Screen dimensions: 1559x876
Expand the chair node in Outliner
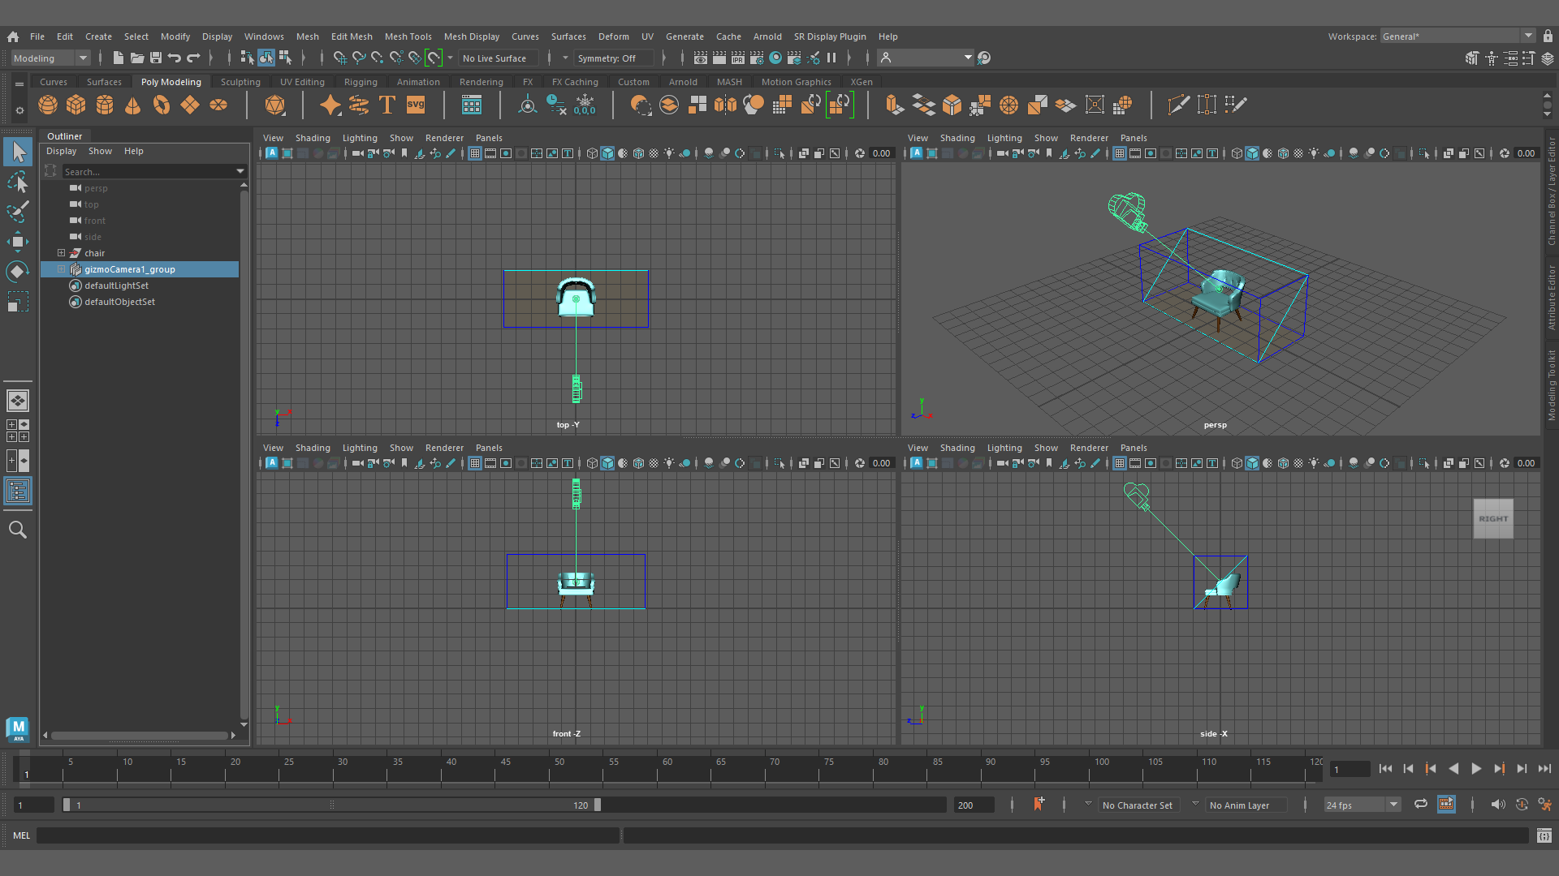point(61,253)
